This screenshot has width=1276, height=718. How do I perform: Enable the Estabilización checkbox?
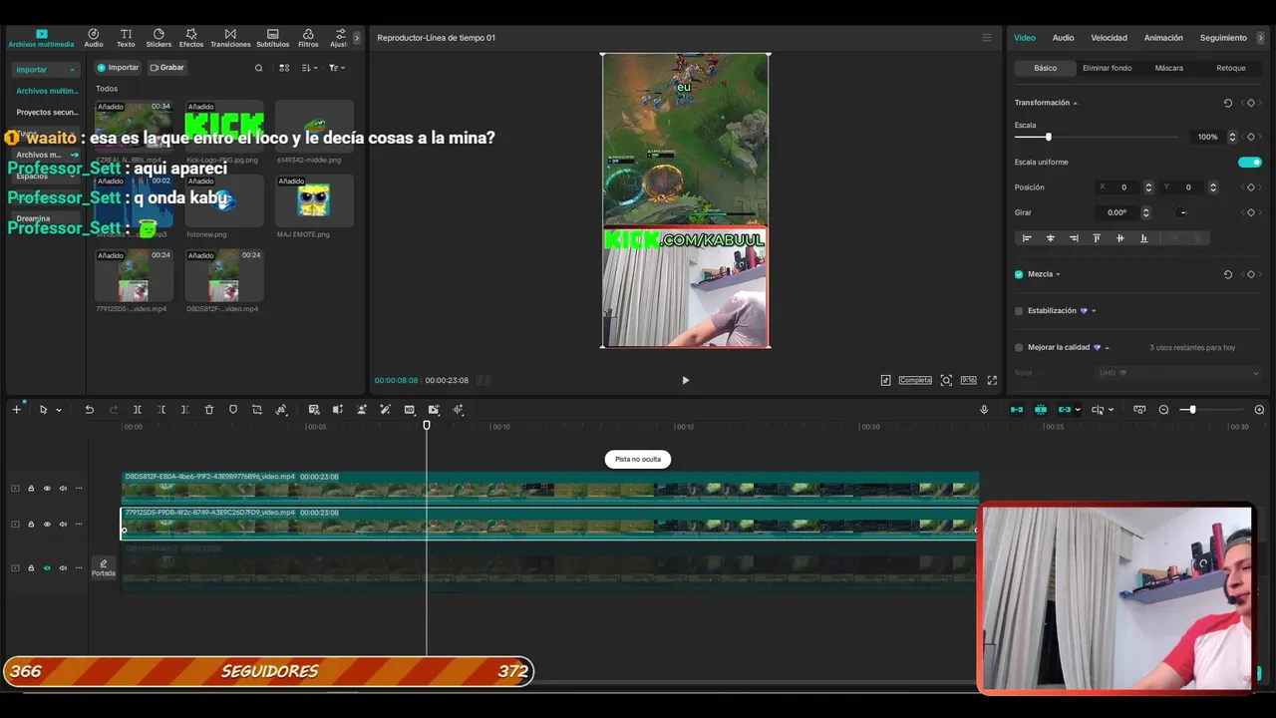(x=1019, y=311)
